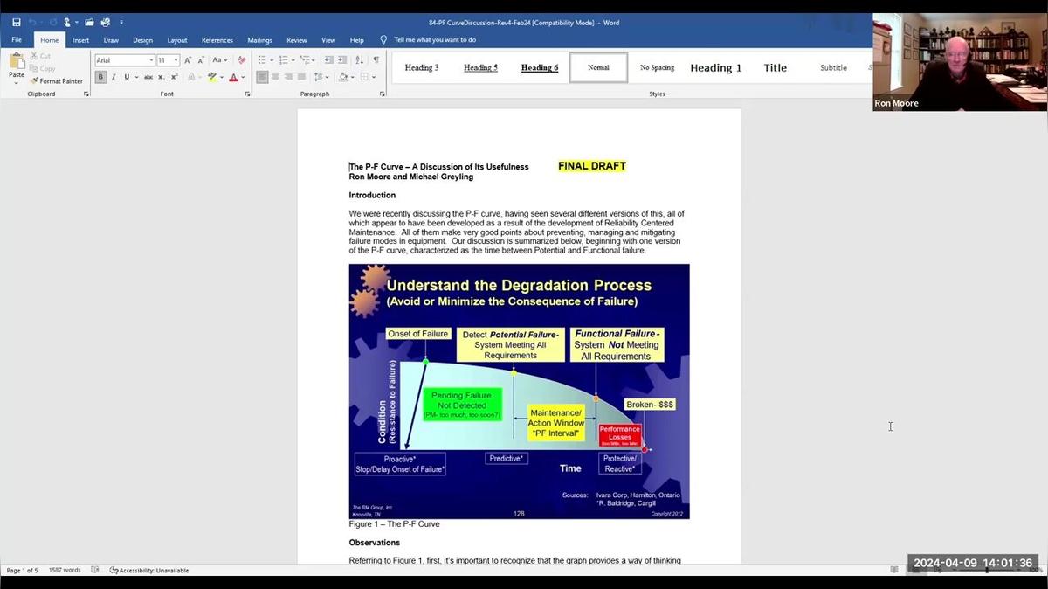
Task: Expand the font size dropdown
Action: pyautogui.click(x=176, y=60)
